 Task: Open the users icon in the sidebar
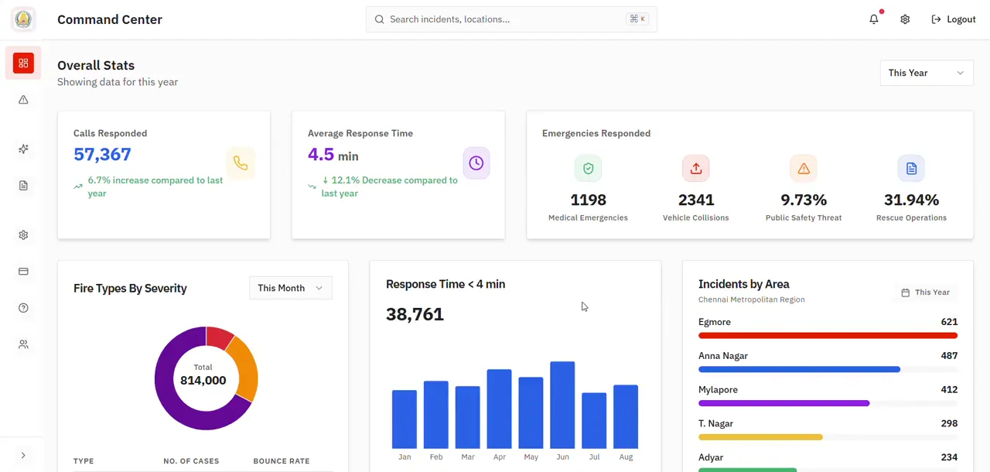(23, 344)
